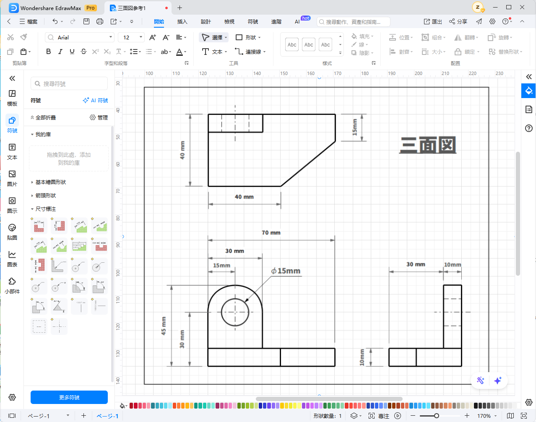Open the 圖表 charts panel in sidebar
Viewport: 536px width, 422px height.
[x=12, y=259]
